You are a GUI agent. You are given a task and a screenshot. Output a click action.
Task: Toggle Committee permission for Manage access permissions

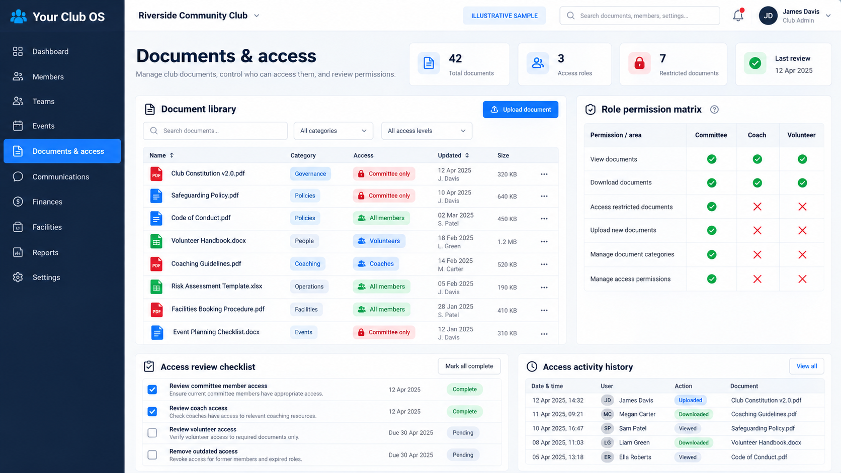point(712,279)
